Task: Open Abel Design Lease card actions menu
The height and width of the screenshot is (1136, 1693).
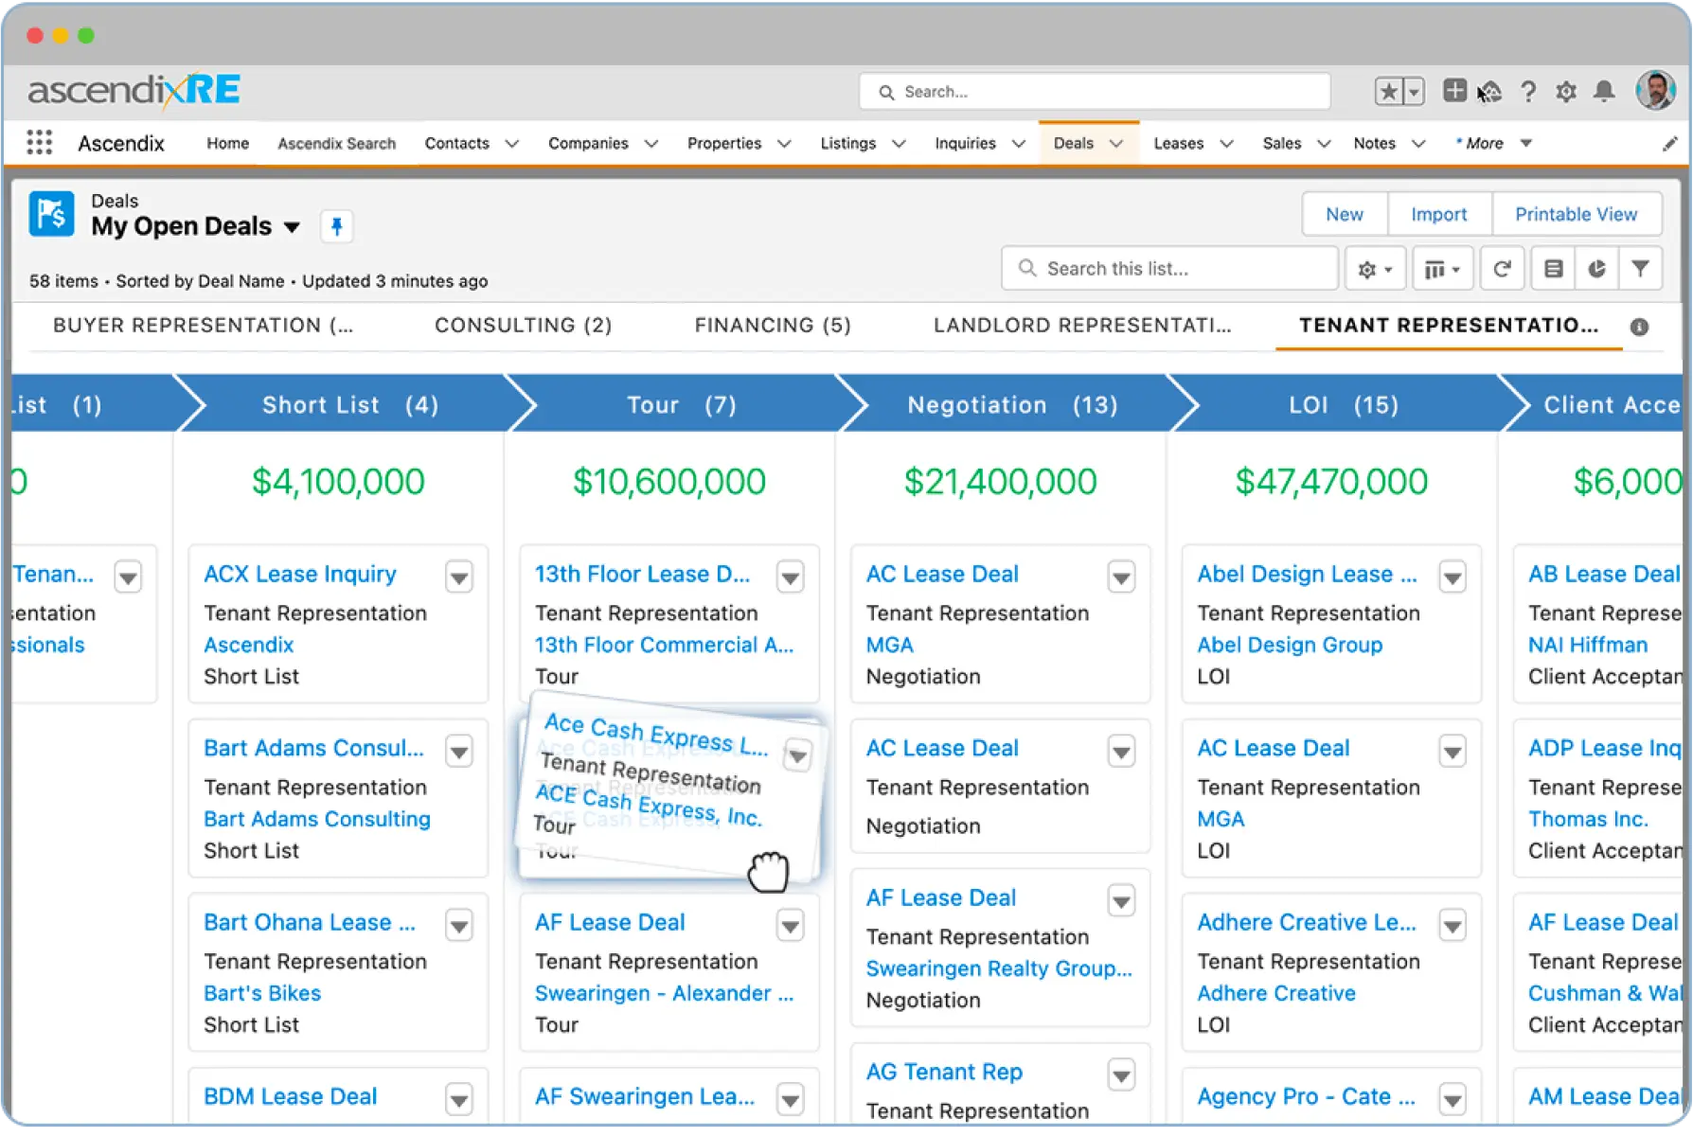Action: (1452, 577)
